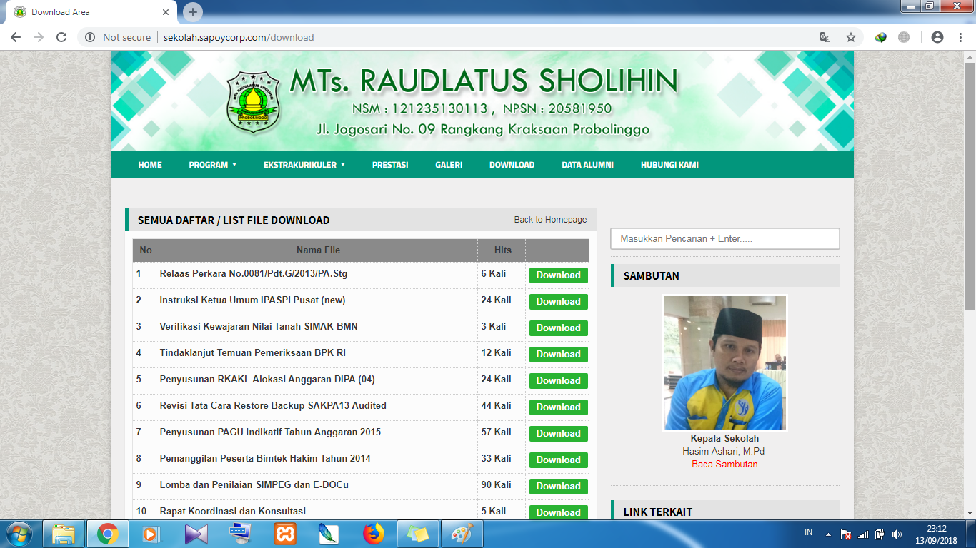This screenshot has width=976, height=548.
Task: Click the Masukkan Pencarian search field
Action: (725, 239)
